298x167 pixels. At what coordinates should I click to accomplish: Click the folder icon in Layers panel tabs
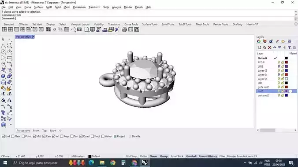pos(283,41)
